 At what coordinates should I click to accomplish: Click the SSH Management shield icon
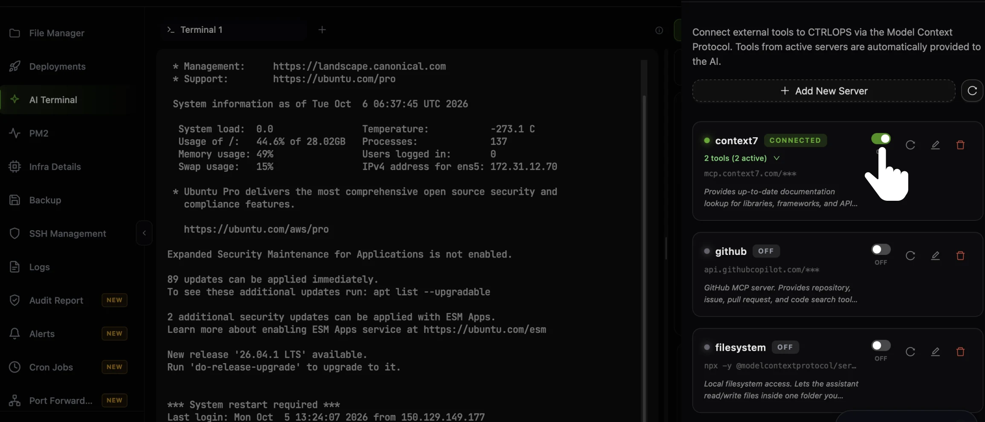pyautogui.click(x=14, y=234)
